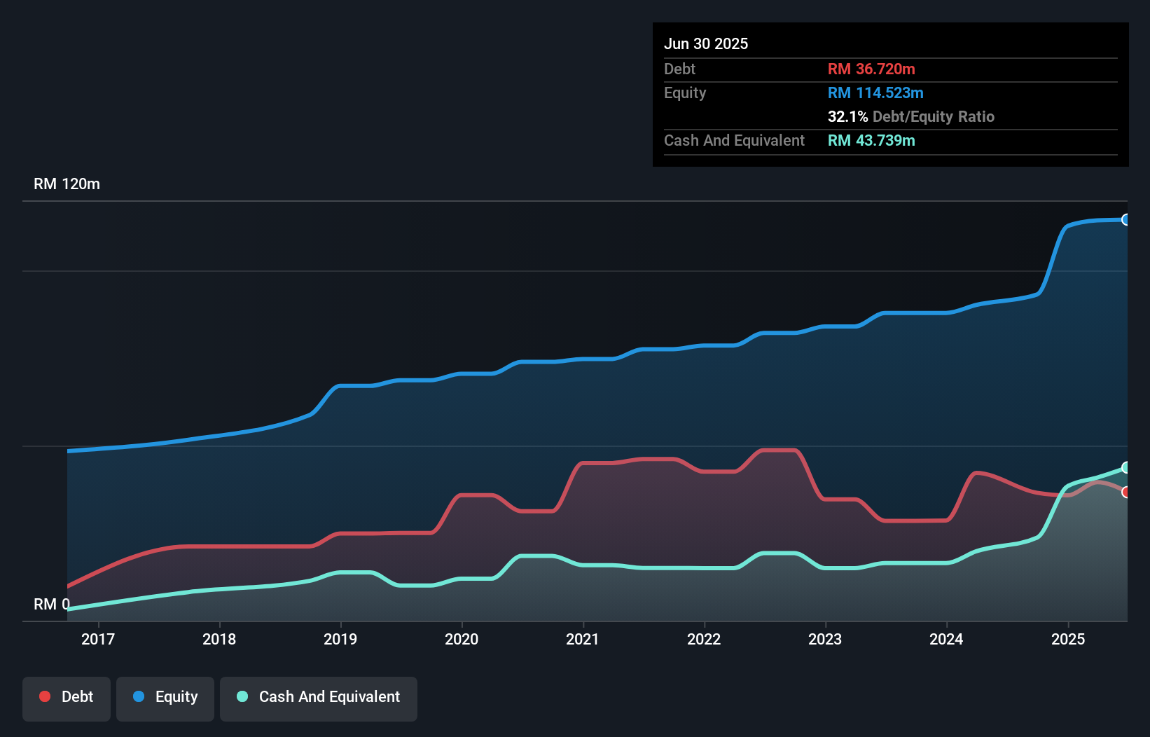Click the teal Cash legend dot
Image resolution: width=1150 pixels, height=737 pixels.
point(242,696)
